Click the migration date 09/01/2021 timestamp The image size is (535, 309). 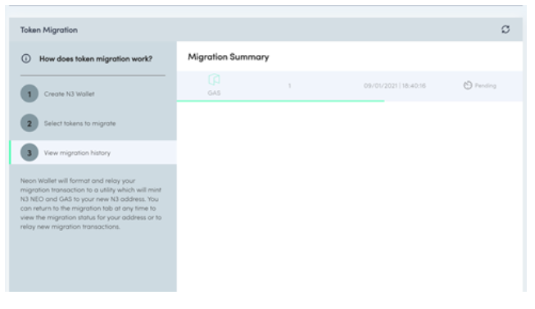tap(394, 86)
